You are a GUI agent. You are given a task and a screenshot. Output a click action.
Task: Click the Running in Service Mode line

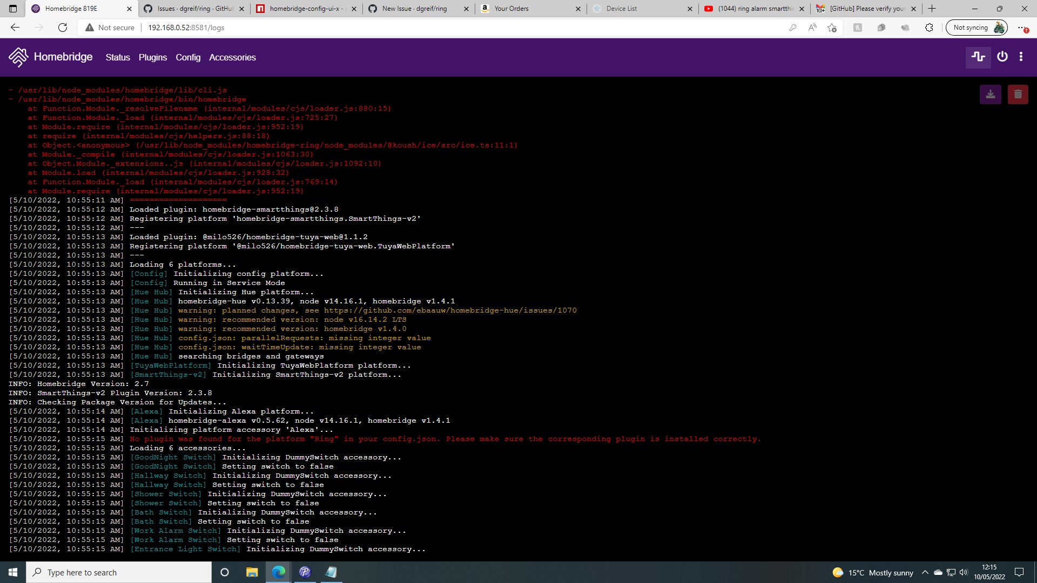pyautogui.click(x=229, y=283)
